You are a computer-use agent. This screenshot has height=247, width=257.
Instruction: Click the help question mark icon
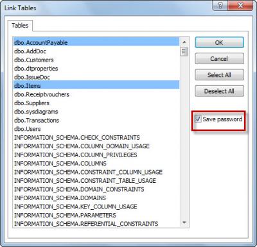220,5
